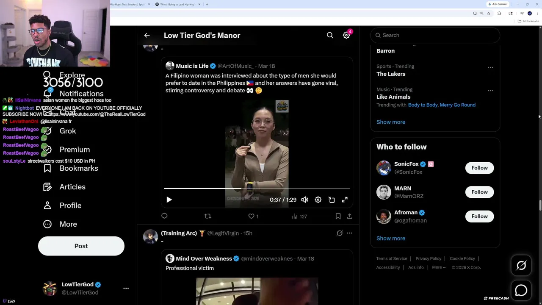Share the Filipino interview post
Viewport: 542px width, 305px height.
coord(349,216)
